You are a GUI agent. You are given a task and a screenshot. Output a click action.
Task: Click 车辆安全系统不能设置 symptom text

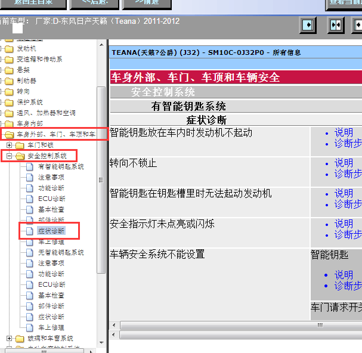[157, 254]
